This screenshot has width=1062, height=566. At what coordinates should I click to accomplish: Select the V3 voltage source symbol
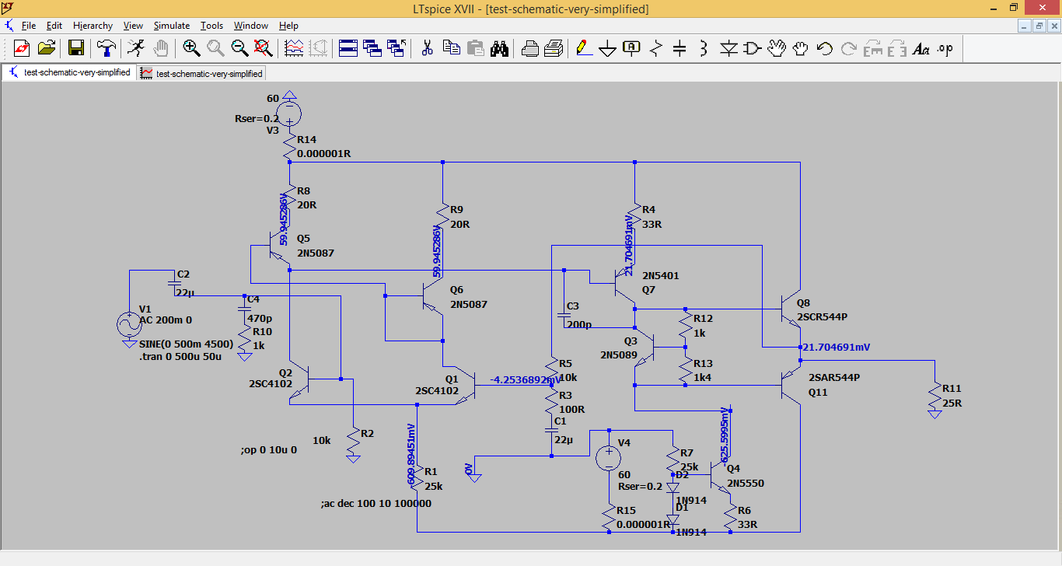289,114
